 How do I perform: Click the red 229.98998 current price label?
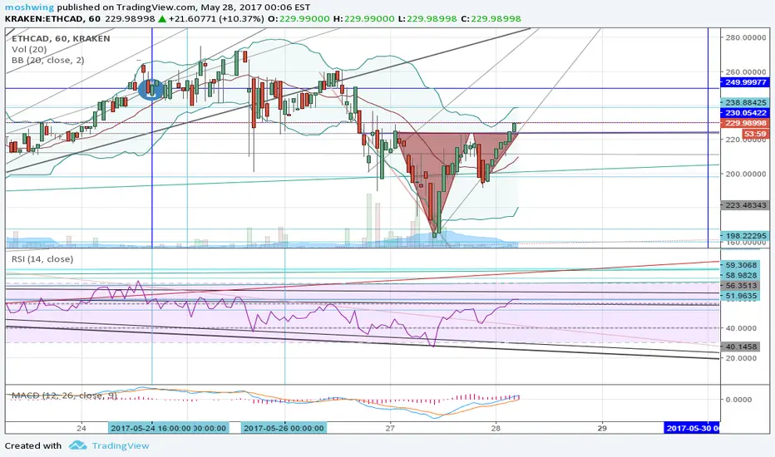(x=745, y=123)
